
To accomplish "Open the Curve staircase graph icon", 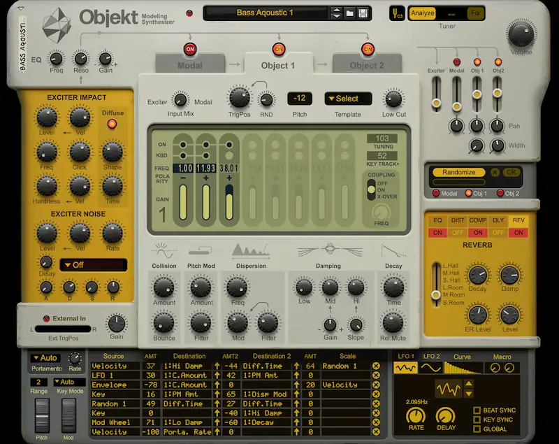I will [463, 368].
